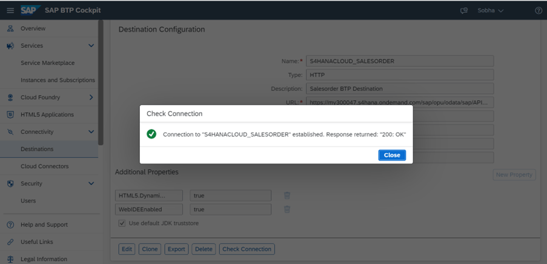Click the Delete destination button
Image resolution: width=547 pixels, height=264 pixels.
(204, 249)
